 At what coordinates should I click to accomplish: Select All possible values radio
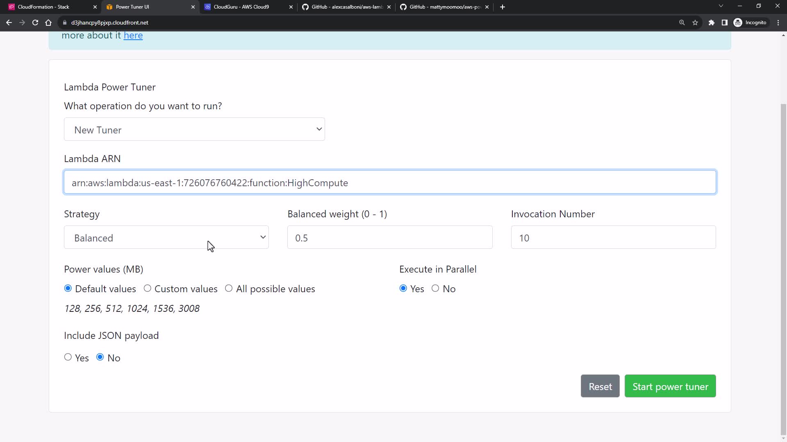[229, 289]
